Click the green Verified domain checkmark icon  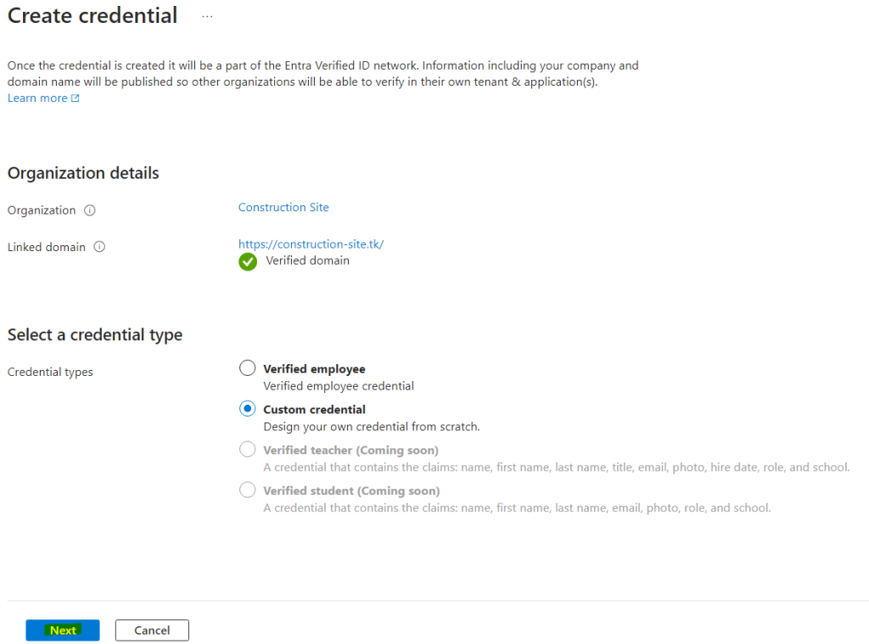(248, 261)
